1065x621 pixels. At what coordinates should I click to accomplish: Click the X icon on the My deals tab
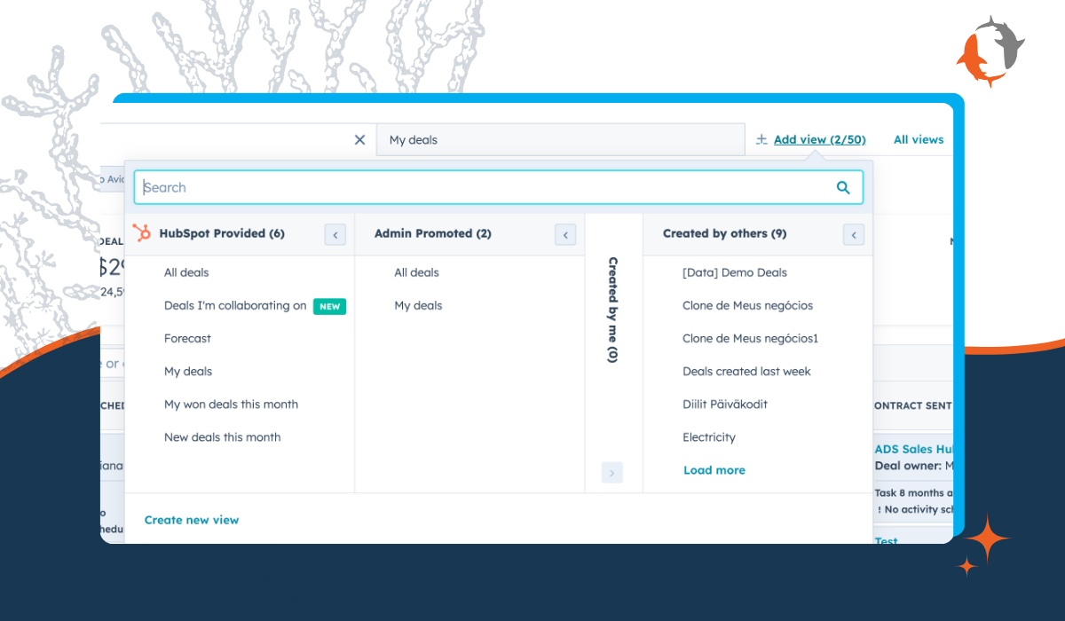click(x=359, y=139)
